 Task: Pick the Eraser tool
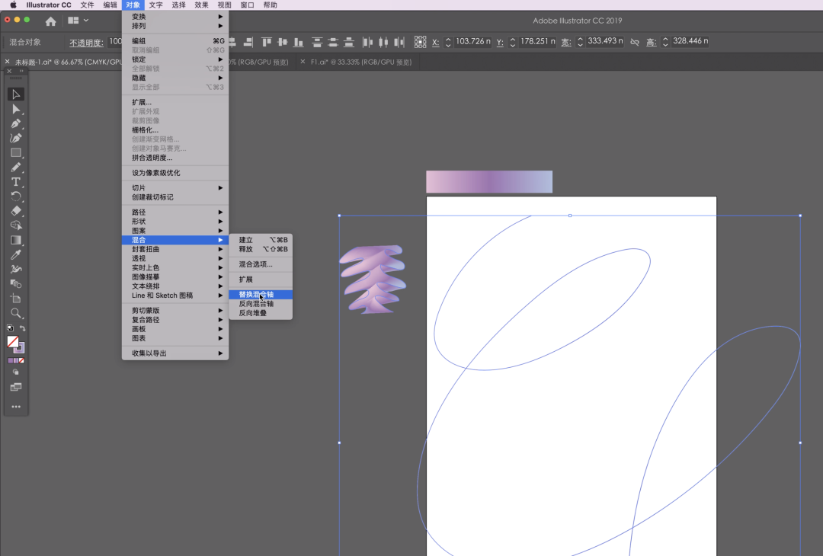click(16, 211)
